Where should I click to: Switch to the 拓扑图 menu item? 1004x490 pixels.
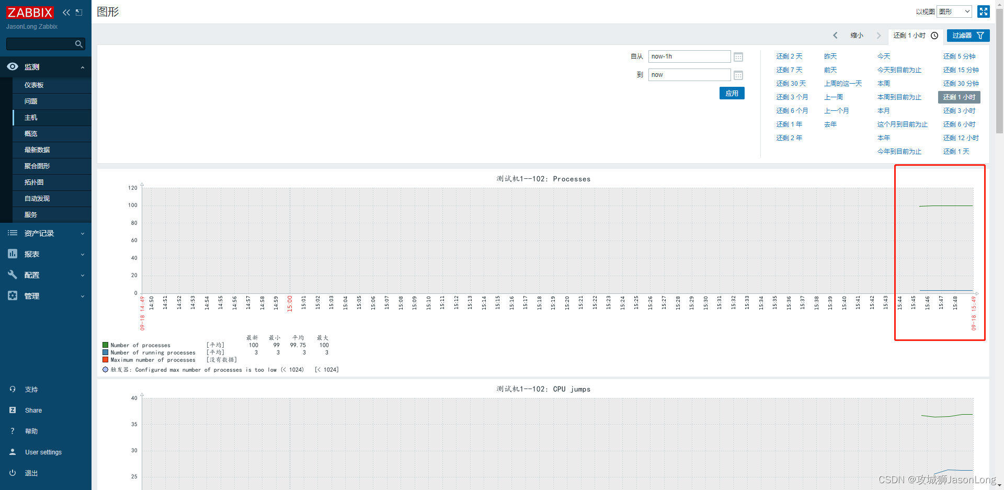pos(33,182)
